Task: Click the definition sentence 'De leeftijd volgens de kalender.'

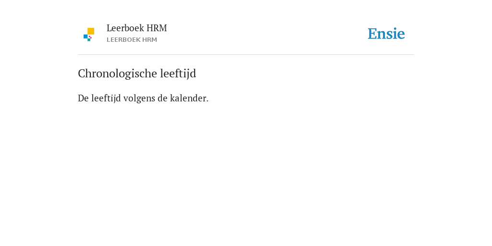Action: point(143,98)
